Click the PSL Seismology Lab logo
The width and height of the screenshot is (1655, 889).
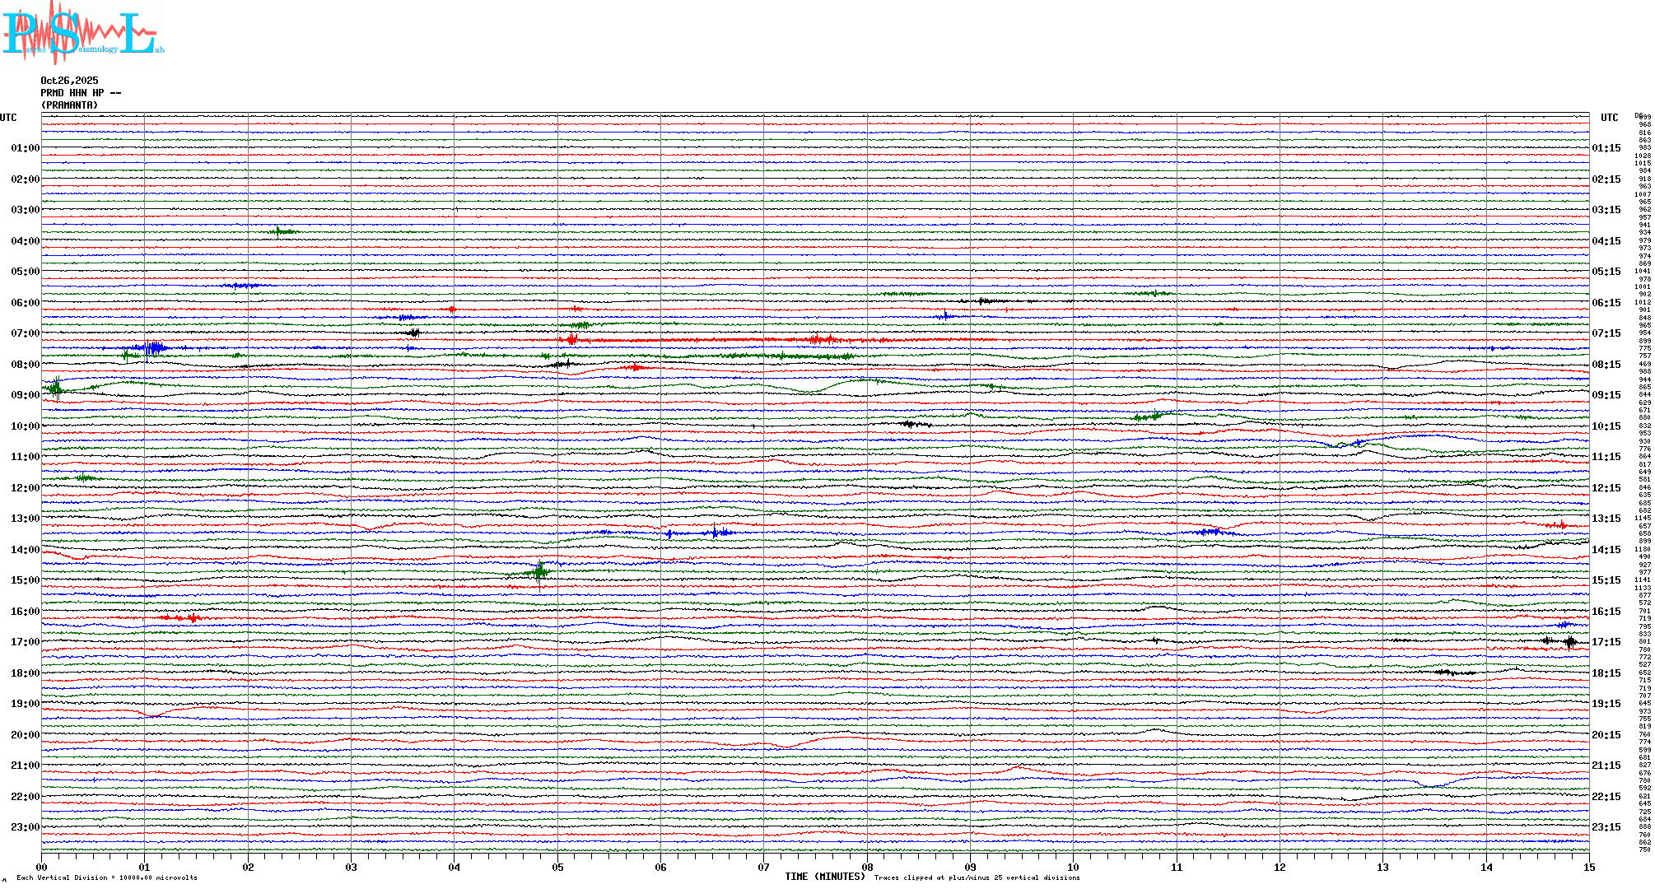tap(82, 33)
